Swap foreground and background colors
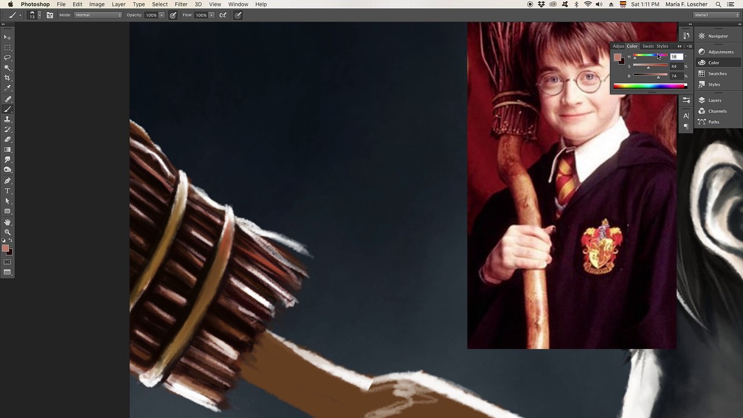Viewport: 743px width, 418px height. (10, 240)
